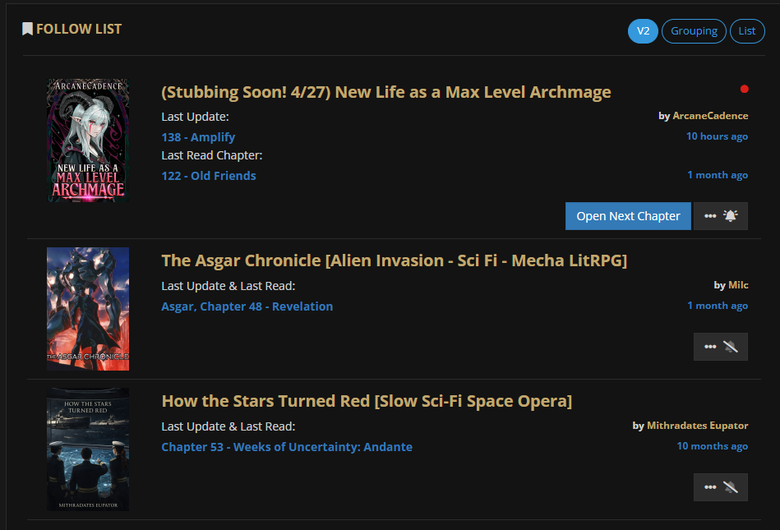This screenshot has height=530, width=780.
Task: Click the FOLLOW LIST heading text
Action: point(79,29)
